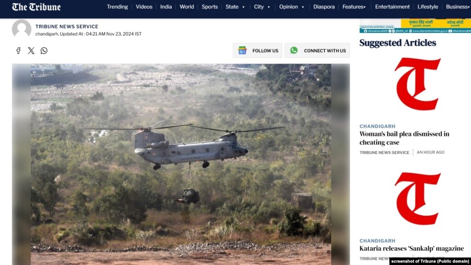Click the Follow Us button
The width and height of the screenshot is (471, 265).
(257, 51)
